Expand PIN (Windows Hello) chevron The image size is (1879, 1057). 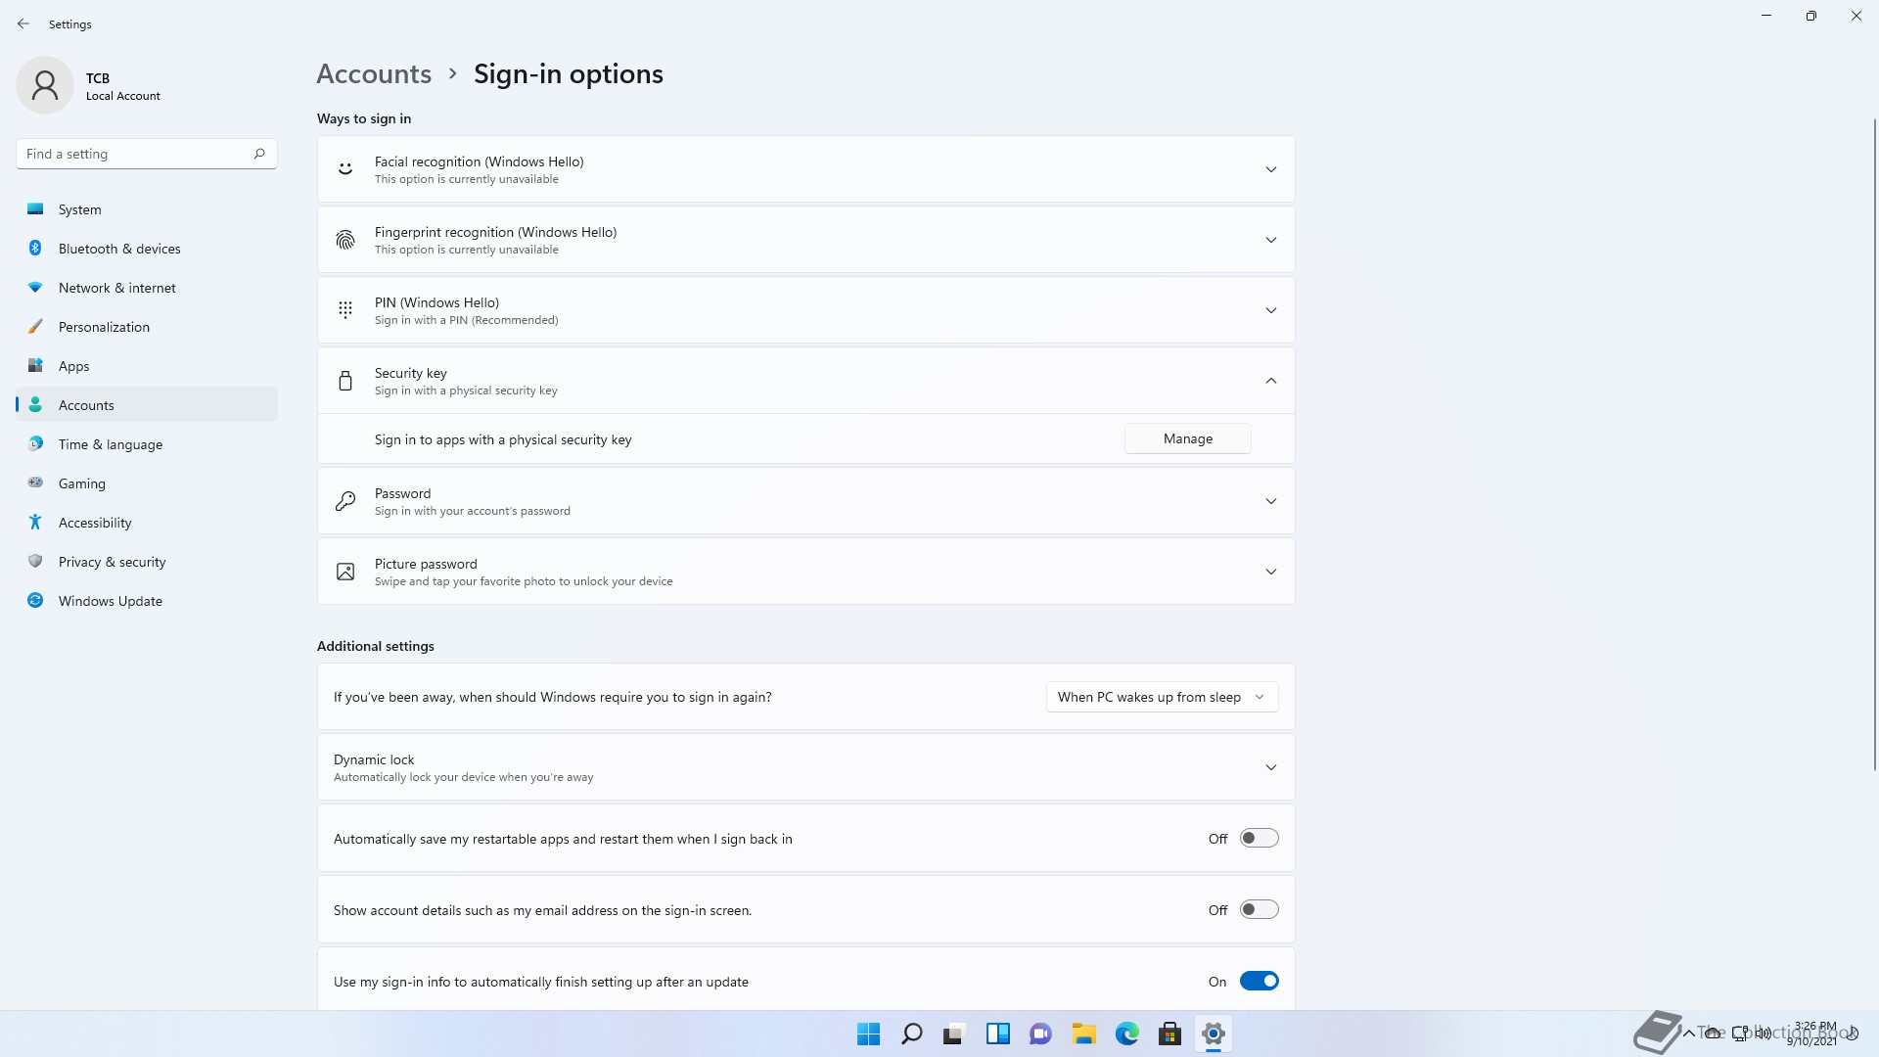[x=1270, y=310]
